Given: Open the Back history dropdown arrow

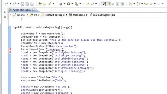Looking at the screenshot, I should point(155,4).
